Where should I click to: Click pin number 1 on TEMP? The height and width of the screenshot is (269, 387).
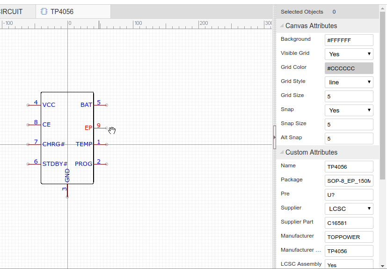99,142
